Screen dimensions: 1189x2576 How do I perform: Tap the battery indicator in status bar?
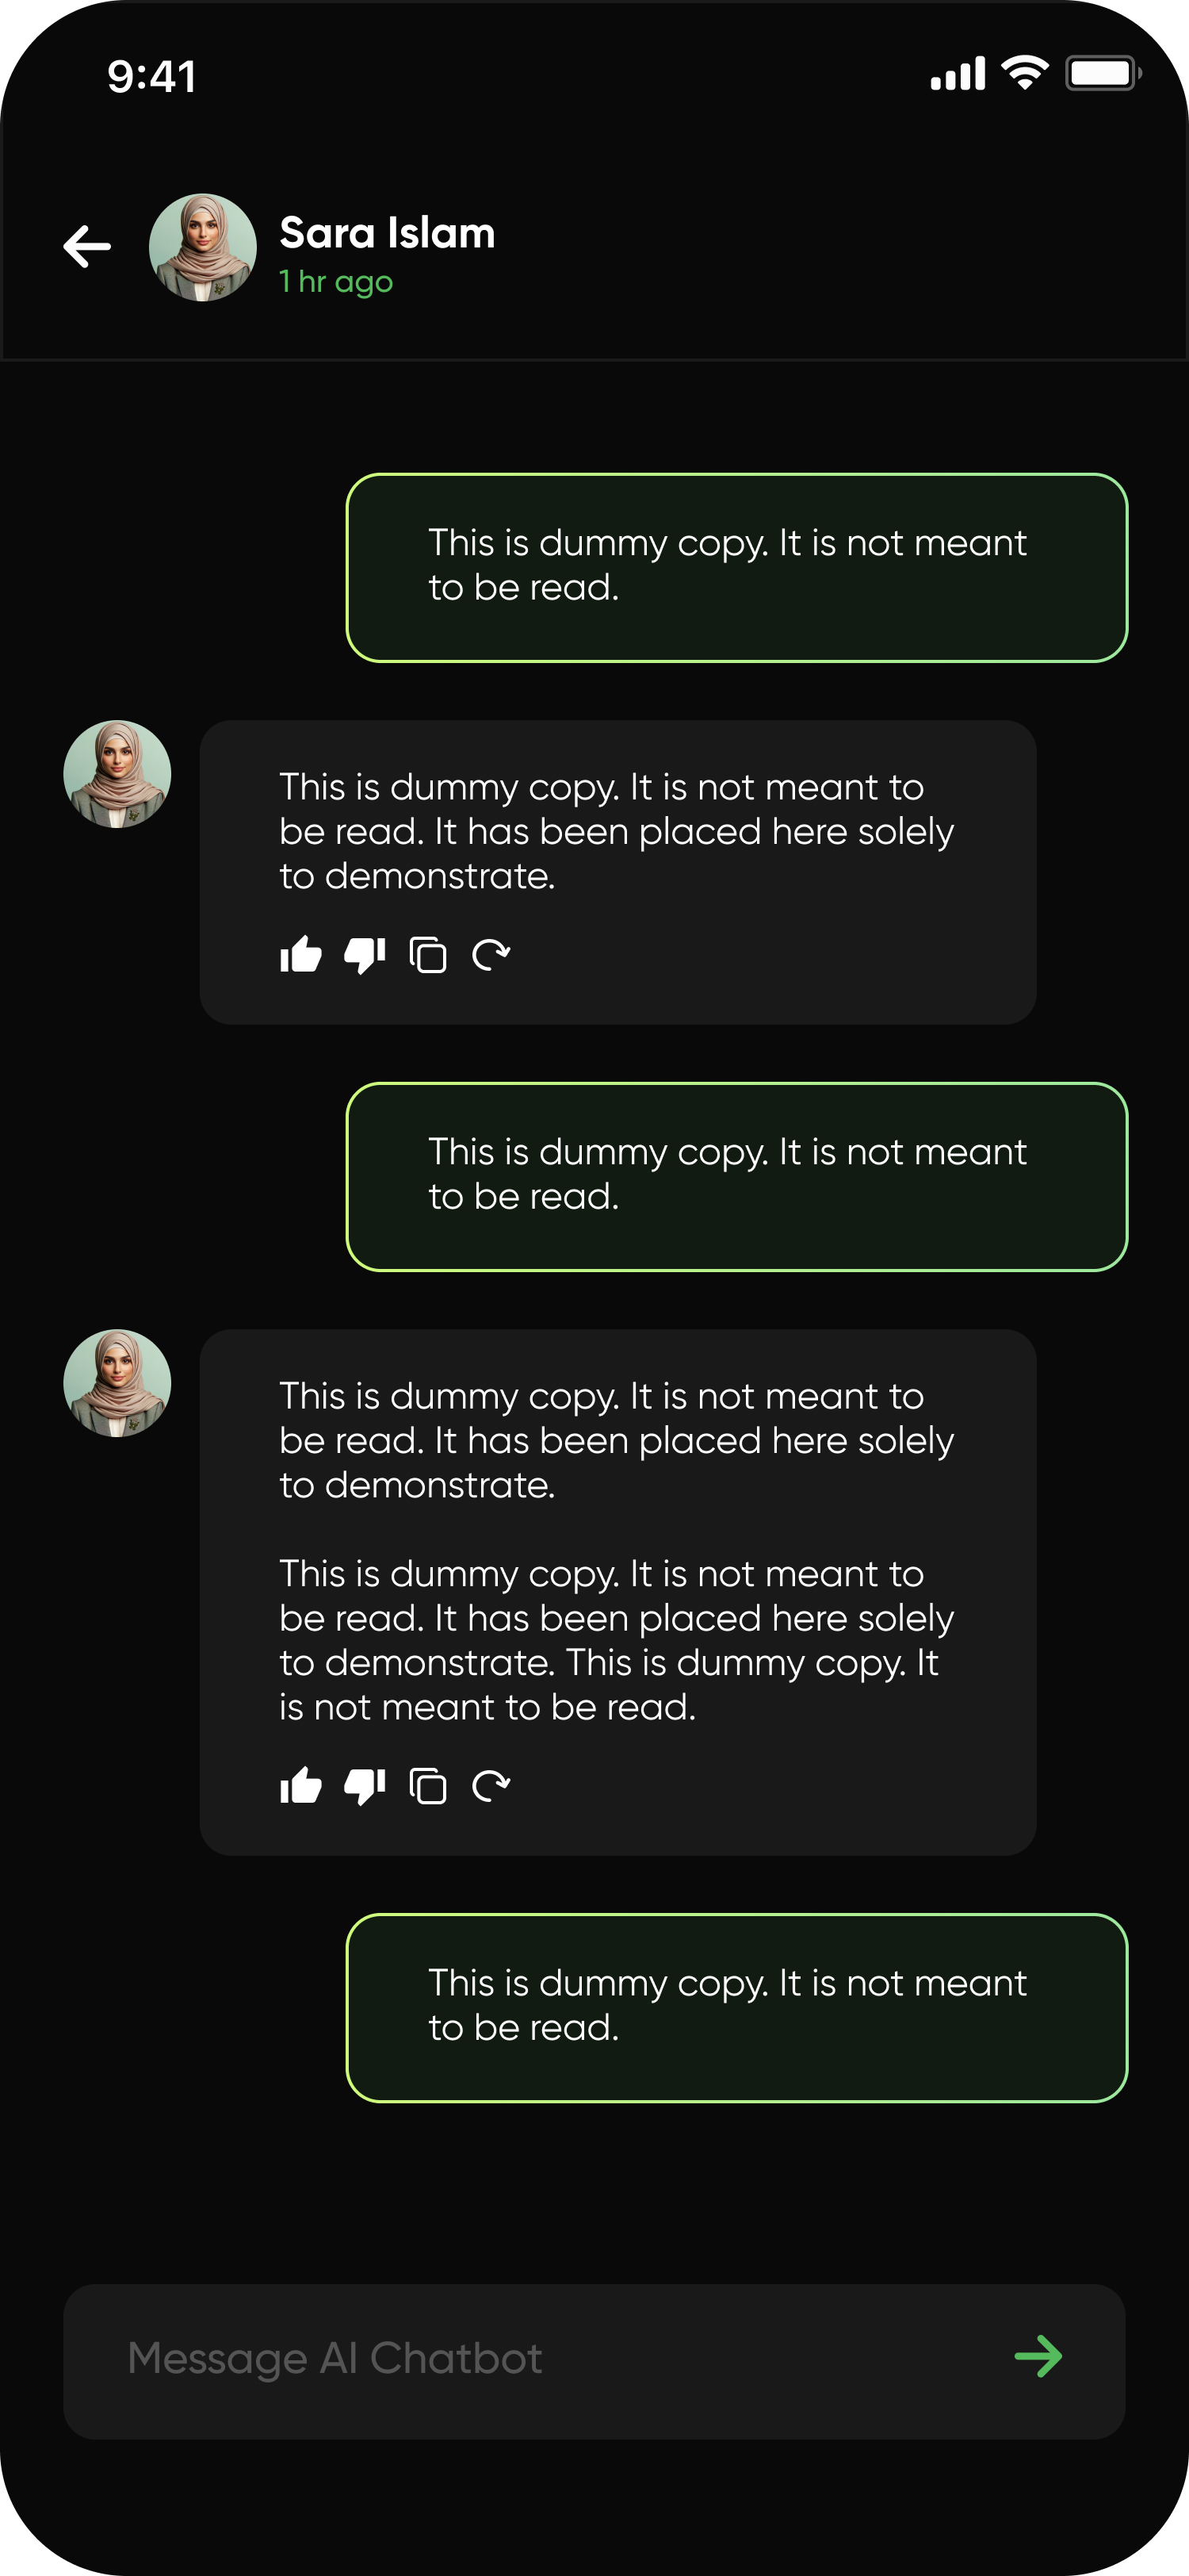coord(1102,74)
